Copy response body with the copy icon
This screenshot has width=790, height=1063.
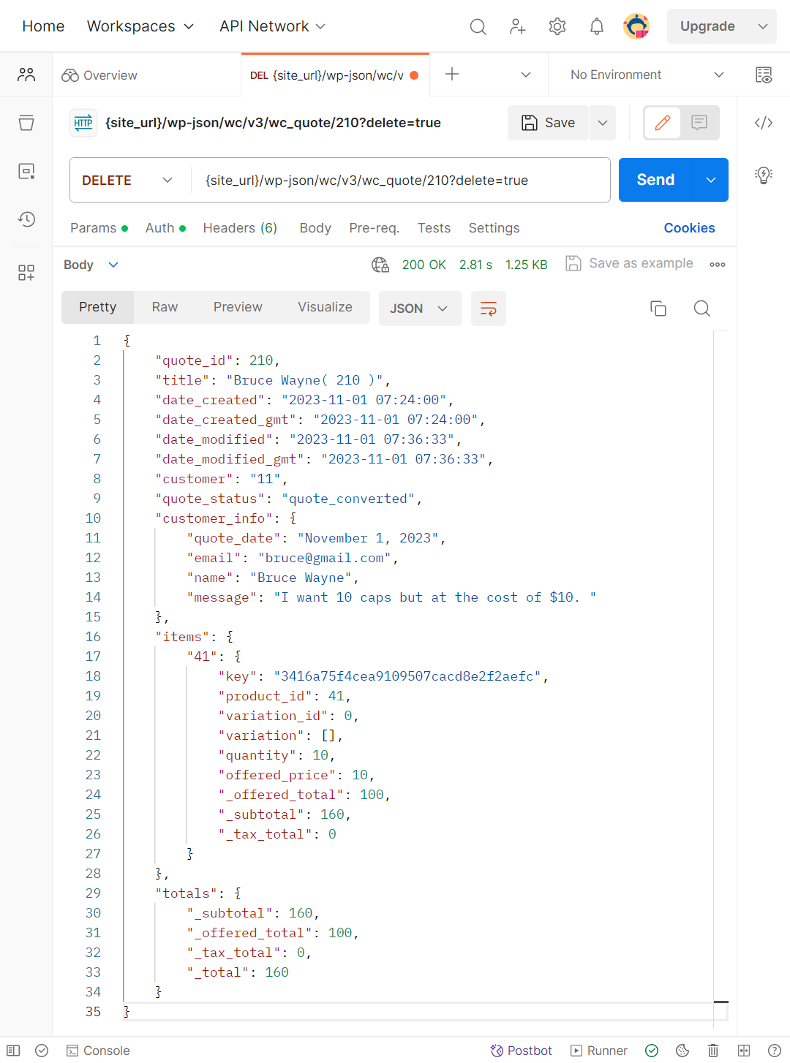point(658,309)
